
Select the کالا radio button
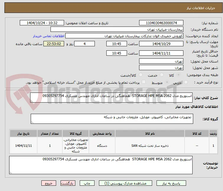point(178,75)
